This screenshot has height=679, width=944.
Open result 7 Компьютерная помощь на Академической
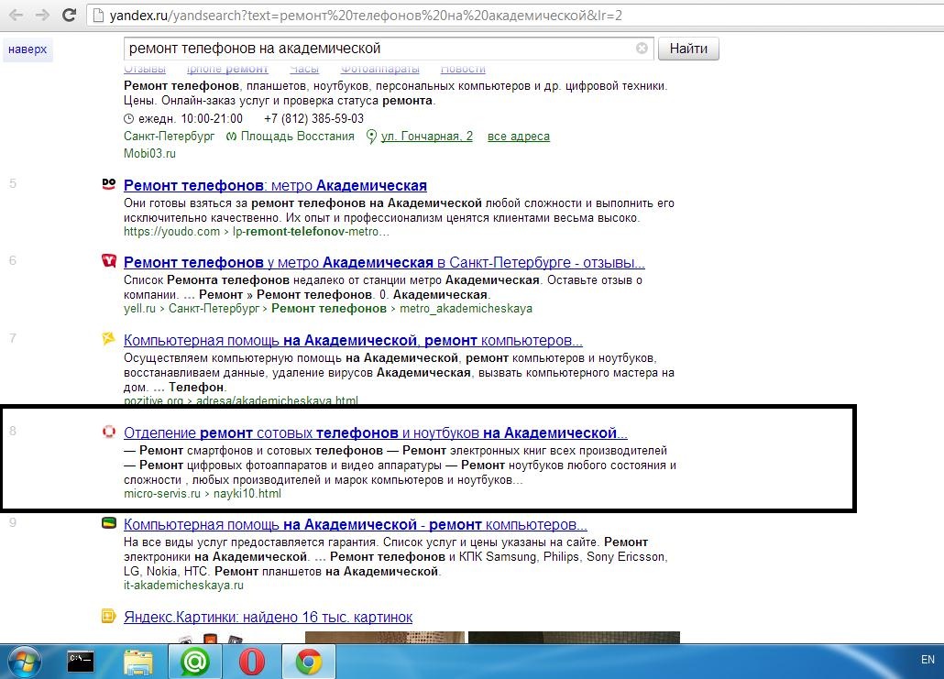353,340
